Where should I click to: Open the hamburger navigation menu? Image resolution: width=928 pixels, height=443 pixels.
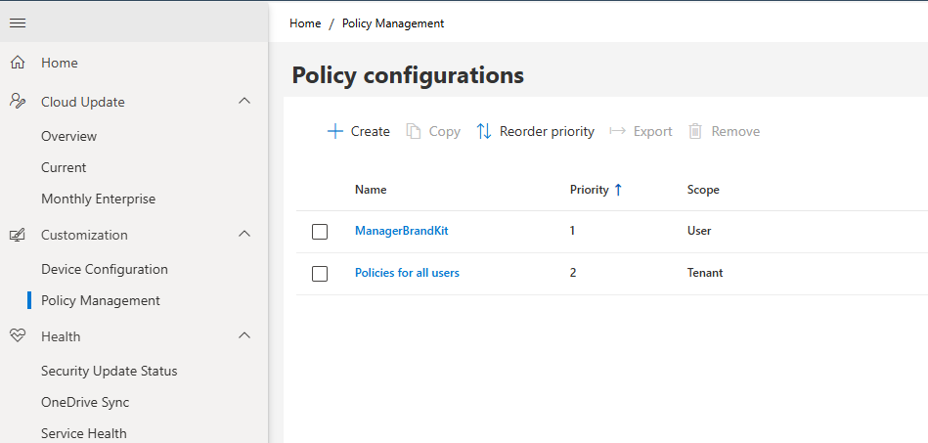click(18, 23)
